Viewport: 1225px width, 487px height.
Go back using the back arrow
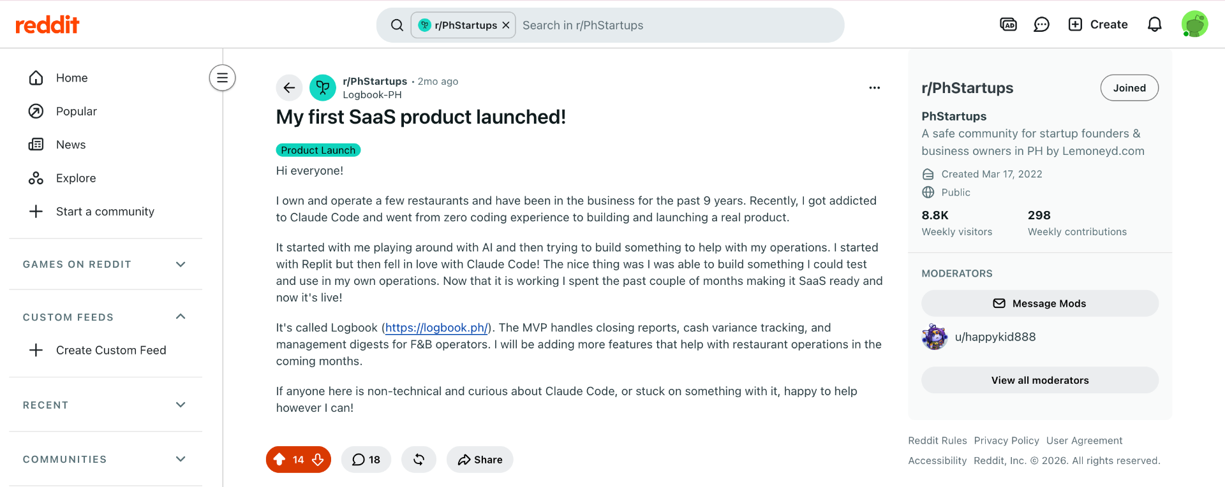tap(289, 88)
